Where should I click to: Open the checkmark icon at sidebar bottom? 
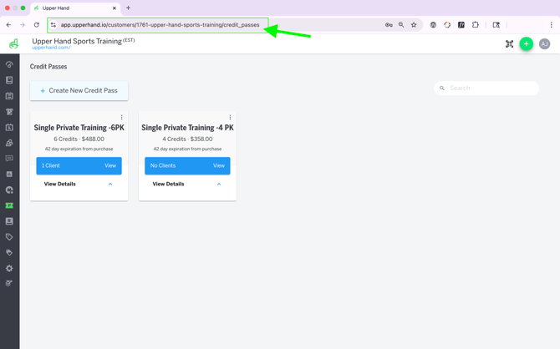click(x=9, y=283)
